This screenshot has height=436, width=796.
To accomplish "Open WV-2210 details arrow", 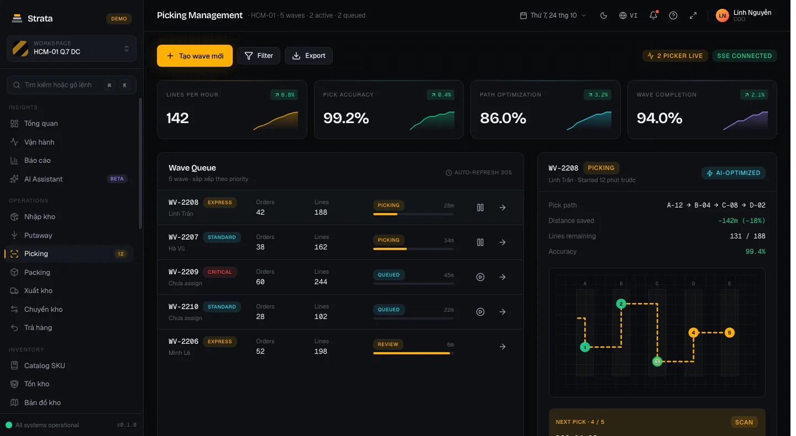I will point(502,312).
